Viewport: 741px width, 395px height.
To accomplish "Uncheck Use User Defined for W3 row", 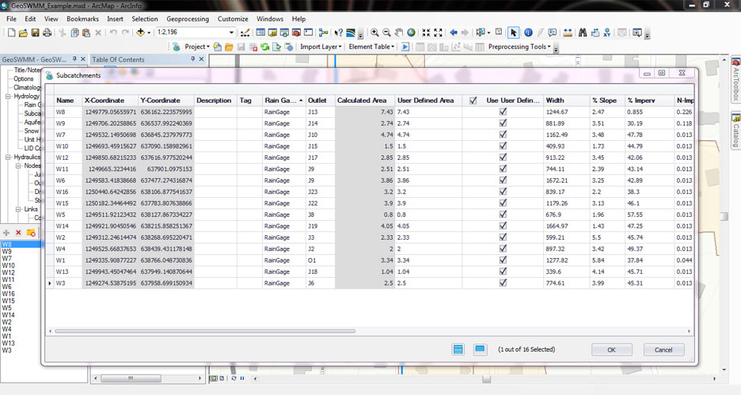I will (503, 283).
